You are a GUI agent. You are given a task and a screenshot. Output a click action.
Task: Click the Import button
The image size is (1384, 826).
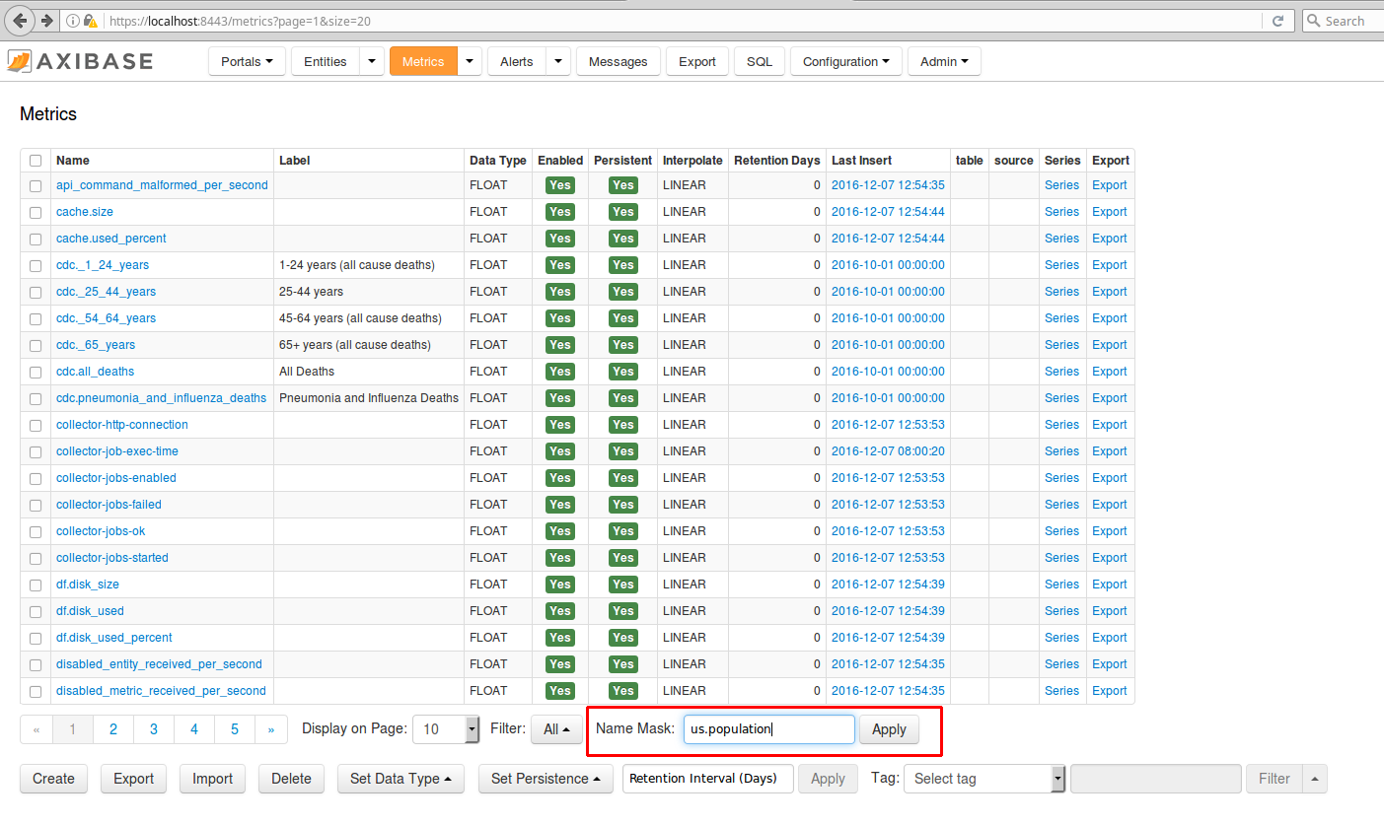[212, 779]
